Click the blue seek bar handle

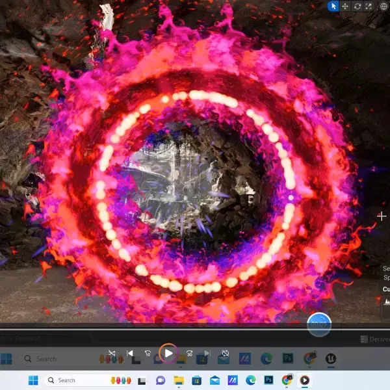319,324
